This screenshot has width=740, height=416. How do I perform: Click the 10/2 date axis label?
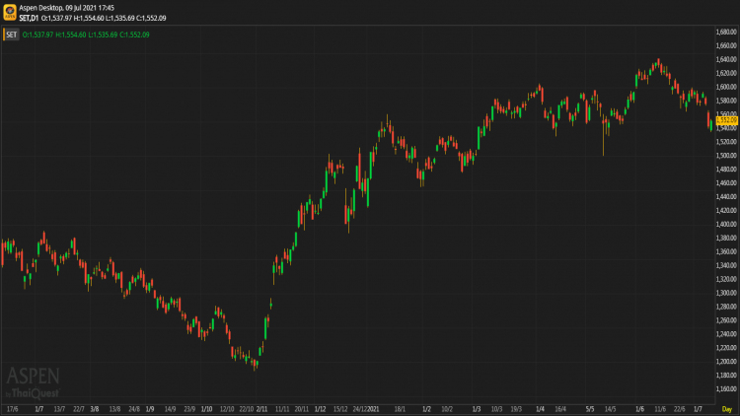point(446,409)
